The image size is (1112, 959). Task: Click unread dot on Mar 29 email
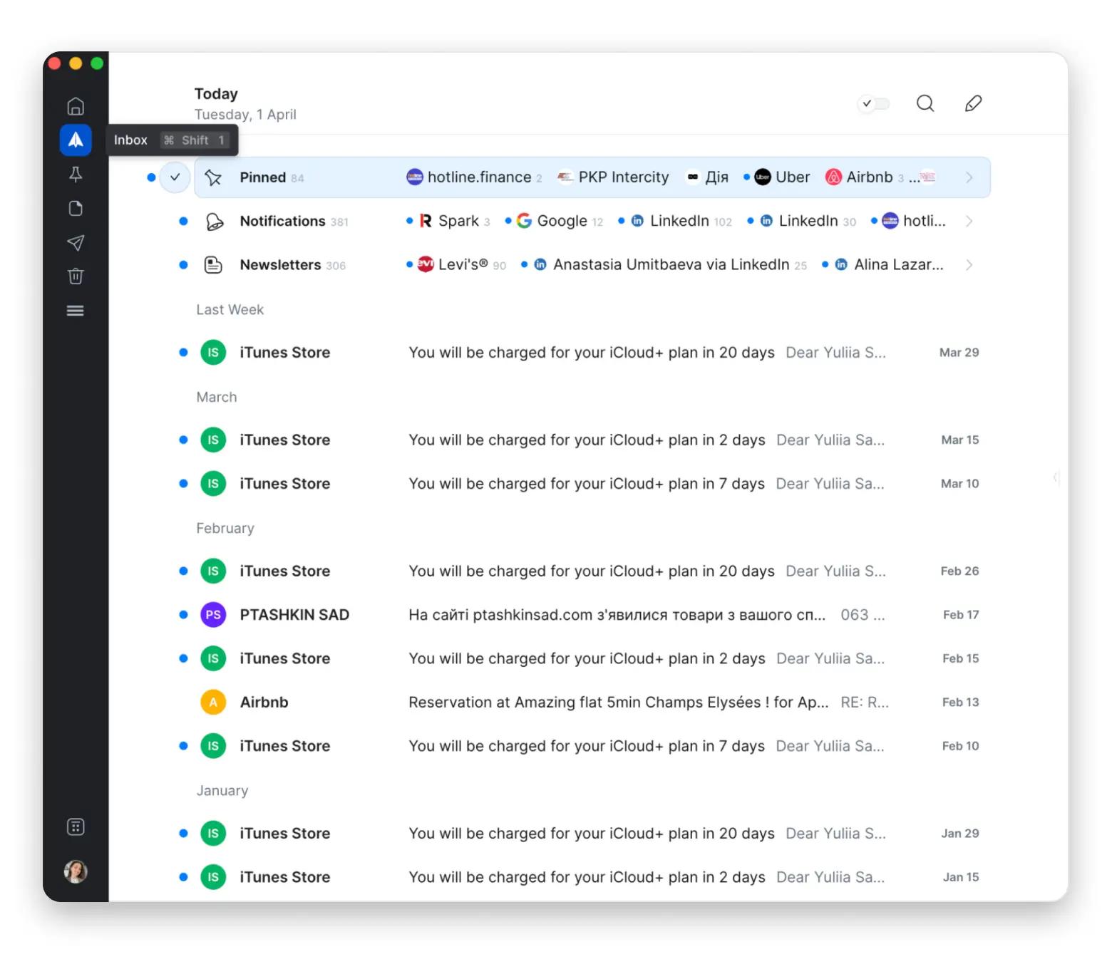[x=183, y=353]
